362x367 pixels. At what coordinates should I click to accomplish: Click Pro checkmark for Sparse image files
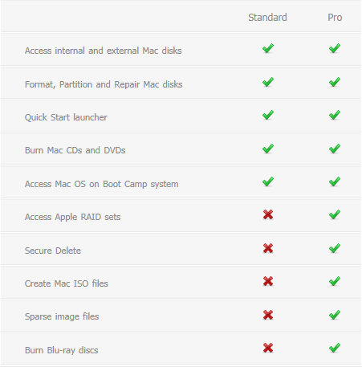coord(335,315)
